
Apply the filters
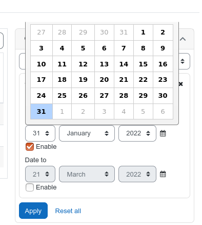click(x=33, y=211)
